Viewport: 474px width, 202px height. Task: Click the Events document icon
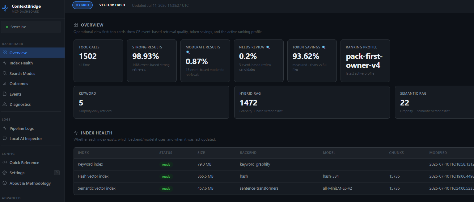[x=5, y=94]
